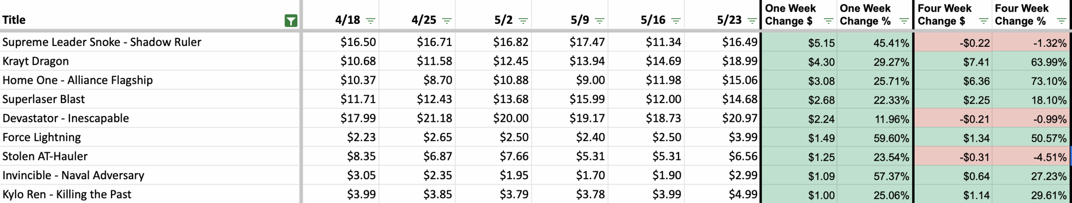
Task: Select the $18.99 cell in 5/23 column
Action: (x=722, y=61)
